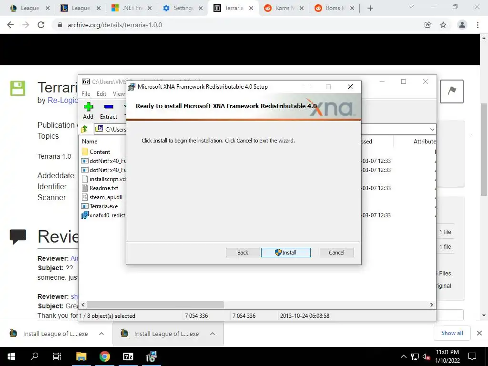Click the green software floppy icon
The image size is (488, 366).
click(x=18, y=88)
